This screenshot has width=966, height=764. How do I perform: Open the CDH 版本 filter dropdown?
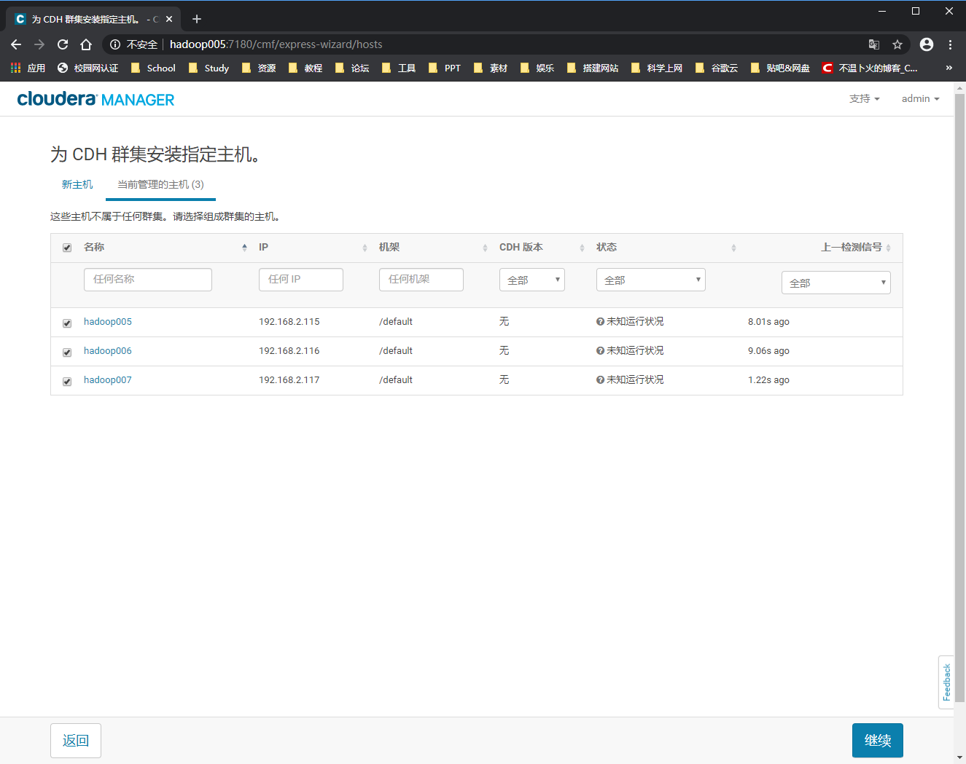(x=532, y=280)
